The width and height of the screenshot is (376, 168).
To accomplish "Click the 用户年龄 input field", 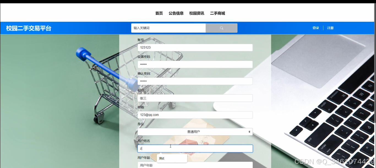I will [195, 165].
